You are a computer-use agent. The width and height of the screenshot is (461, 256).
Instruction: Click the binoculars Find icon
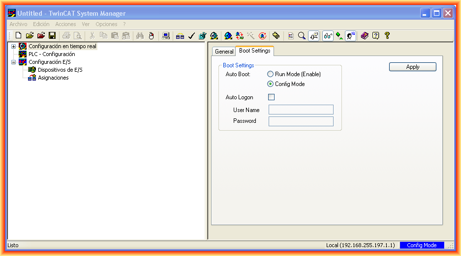140,35
